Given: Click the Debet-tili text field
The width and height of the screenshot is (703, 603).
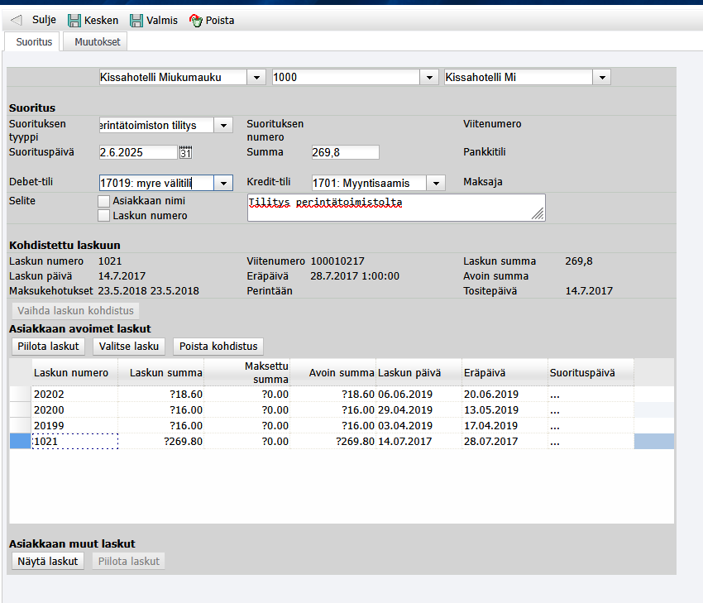Looking at the screenshot, I should click(156, 183).
